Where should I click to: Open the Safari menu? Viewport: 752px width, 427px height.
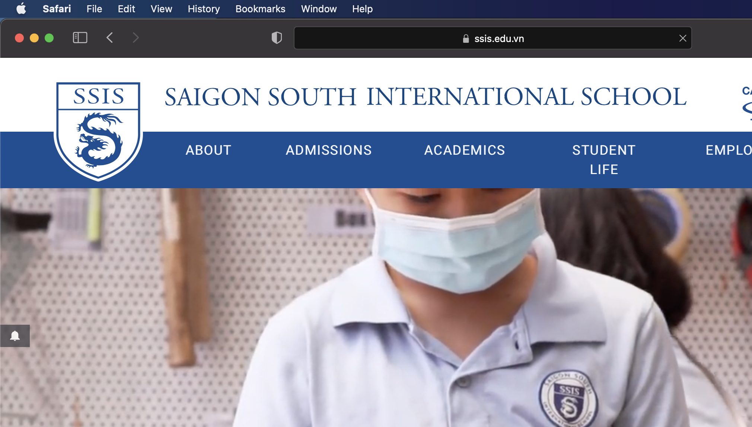pyautogui.click(x=57, y=9)
